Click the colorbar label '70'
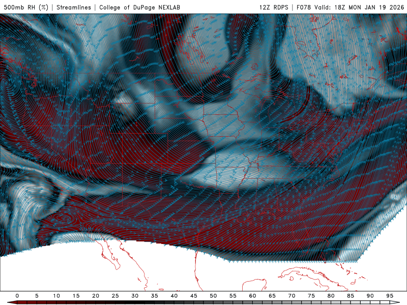The image size is (407, 305). tap(292, 296)
